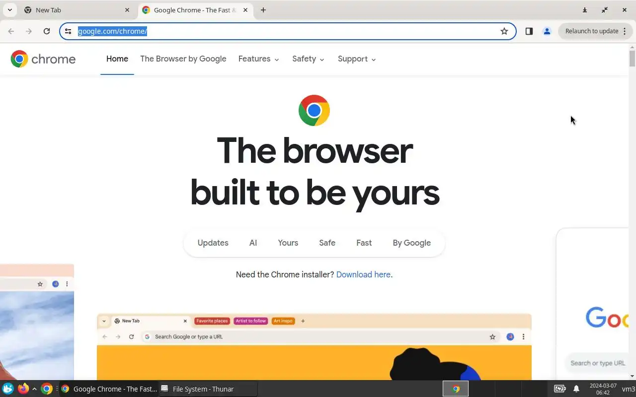The image size is (636, 397).
Task: Bookmark this page with the star icon
Action: click(x=504, y=31)
